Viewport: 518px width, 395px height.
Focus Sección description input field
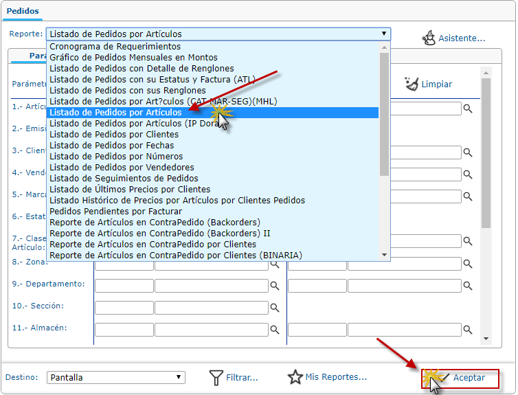(x=212, y=308)
